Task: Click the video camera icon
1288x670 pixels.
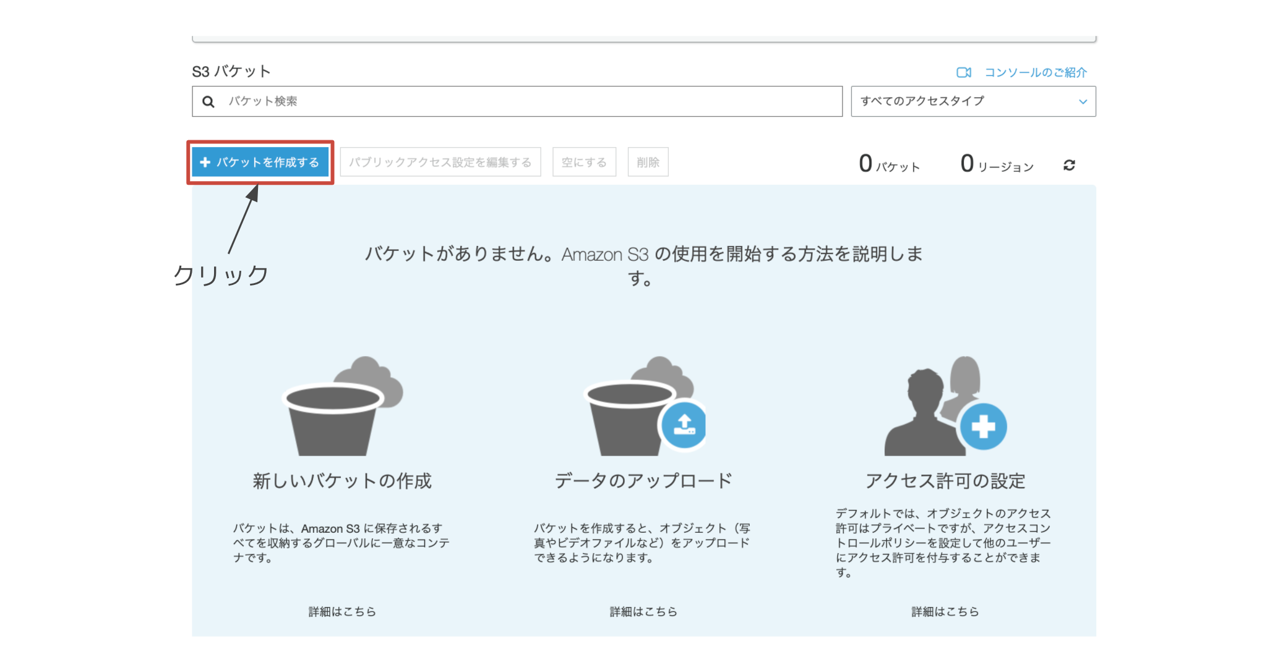Action: (963, 72)
